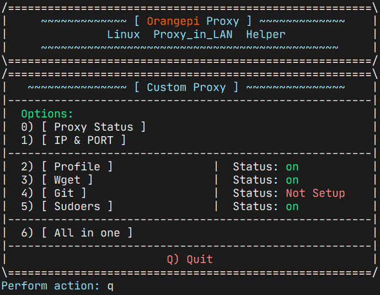Image resolution: width=380 pixels, height=295 pixels.
Task: Click the Perform action input prompt
Action: pyautogui.click(x=57, y=286)
